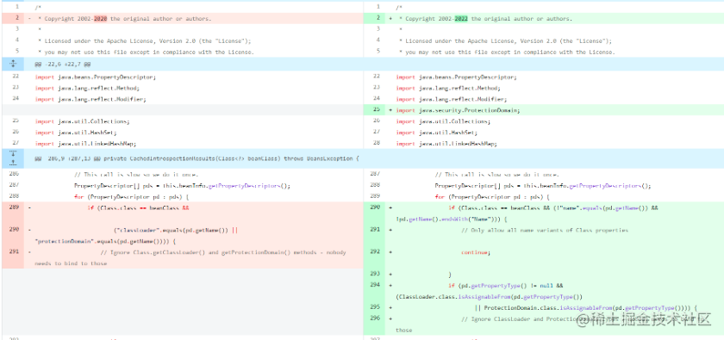This screenshot has width=724, height=340.
Task: Click red line number 289
Action: [15, 207]
